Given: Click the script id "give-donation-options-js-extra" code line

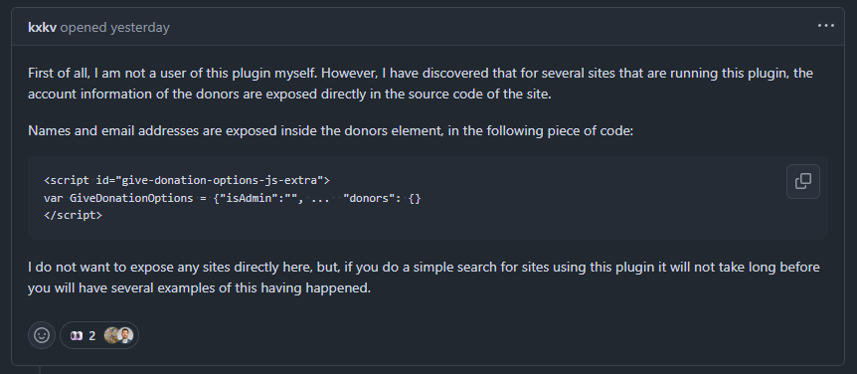Looking at the screenshot, I should (x=186, y=179).
